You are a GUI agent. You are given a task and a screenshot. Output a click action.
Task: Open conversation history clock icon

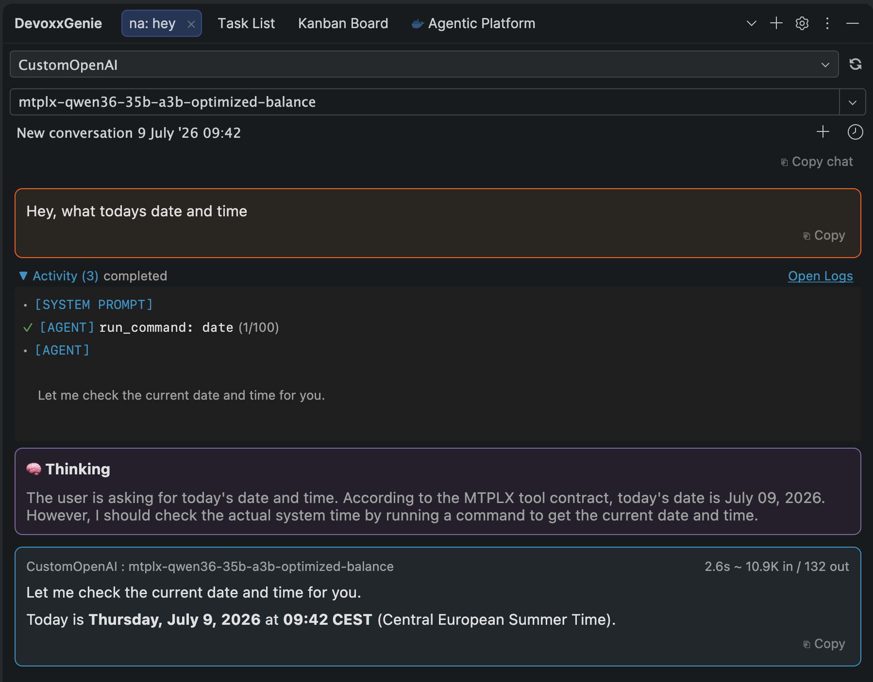point(855,131)
